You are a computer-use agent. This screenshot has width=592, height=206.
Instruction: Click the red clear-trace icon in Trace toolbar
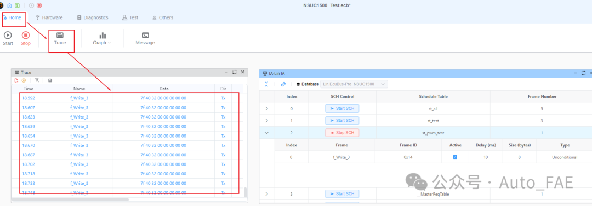[x=16, y=80]
